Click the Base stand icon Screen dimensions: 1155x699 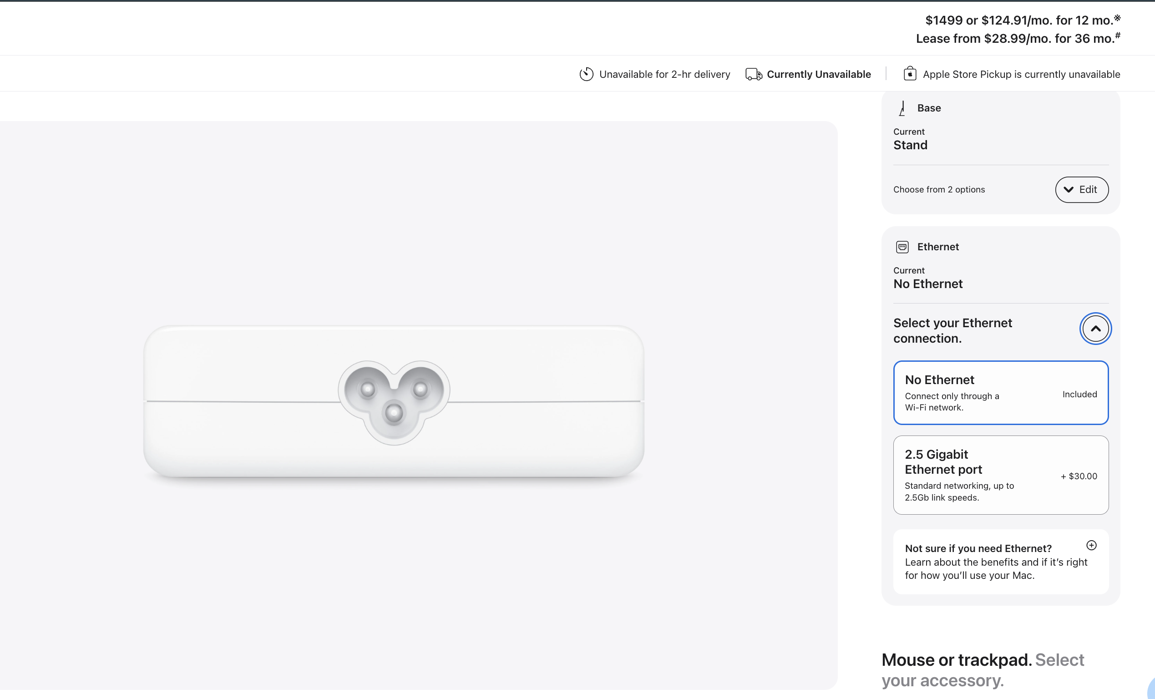(902, 108)
